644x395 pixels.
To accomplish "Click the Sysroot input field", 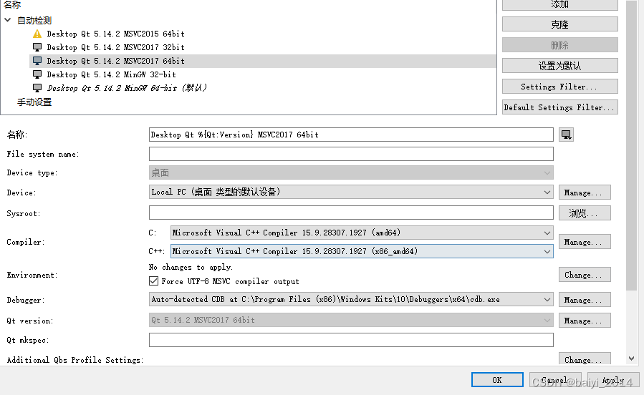I will 351,213.
